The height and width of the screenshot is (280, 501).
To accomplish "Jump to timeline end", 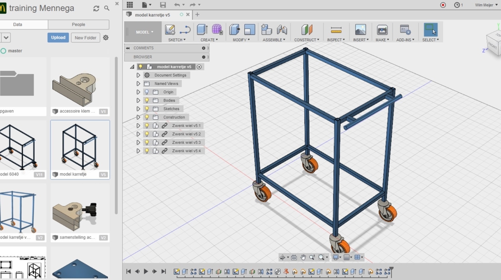I will [x=163, y=271].
